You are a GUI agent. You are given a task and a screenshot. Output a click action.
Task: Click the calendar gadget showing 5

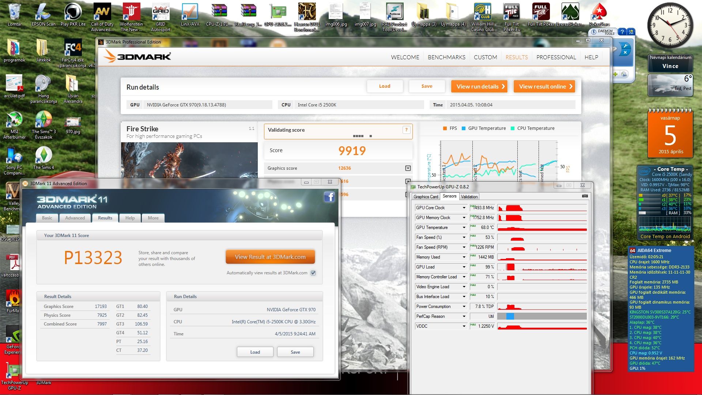click(670, 133)
